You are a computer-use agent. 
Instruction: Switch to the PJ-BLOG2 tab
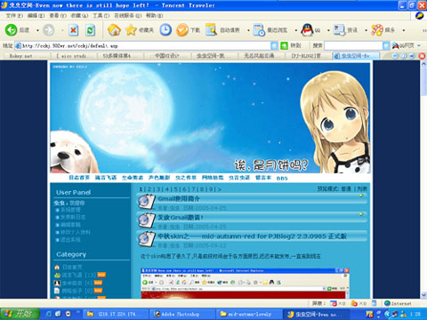[x=309, y=56]
